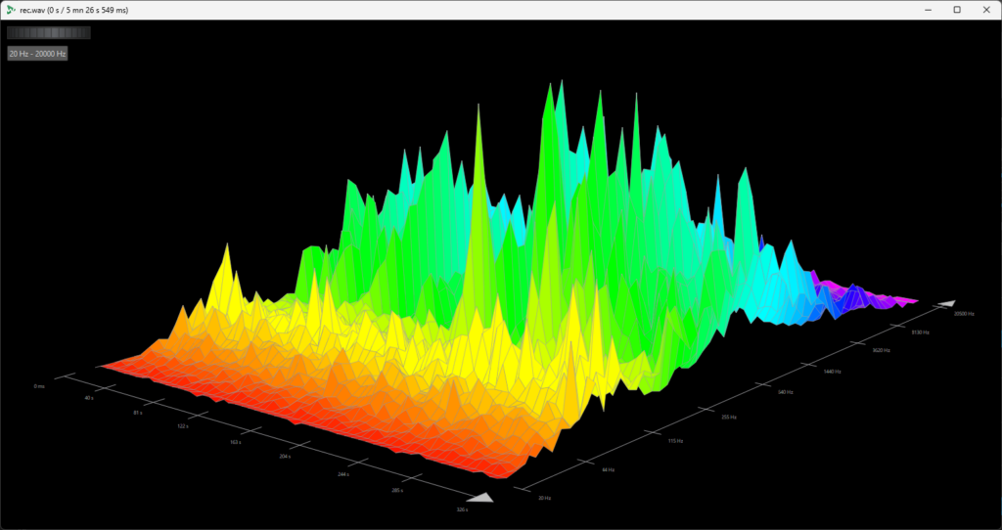Open the 20 Hz - 20000 Hz range selector
This screenshot has height=530, width=1002.
coord(37,54)
